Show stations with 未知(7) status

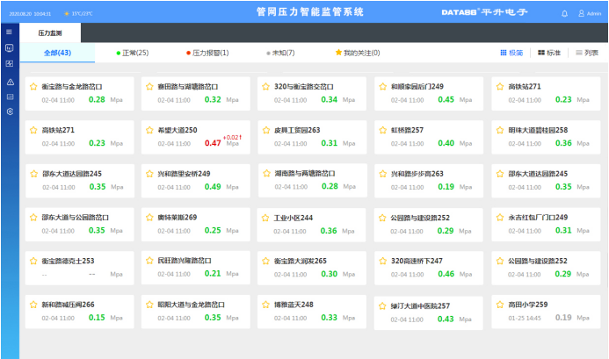point(280,53)
